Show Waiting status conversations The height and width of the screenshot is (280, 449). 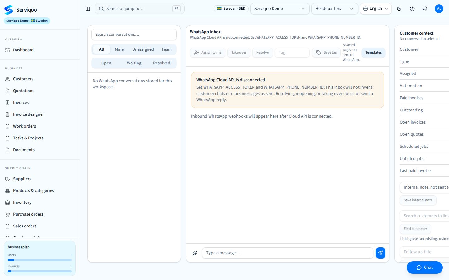134,63
